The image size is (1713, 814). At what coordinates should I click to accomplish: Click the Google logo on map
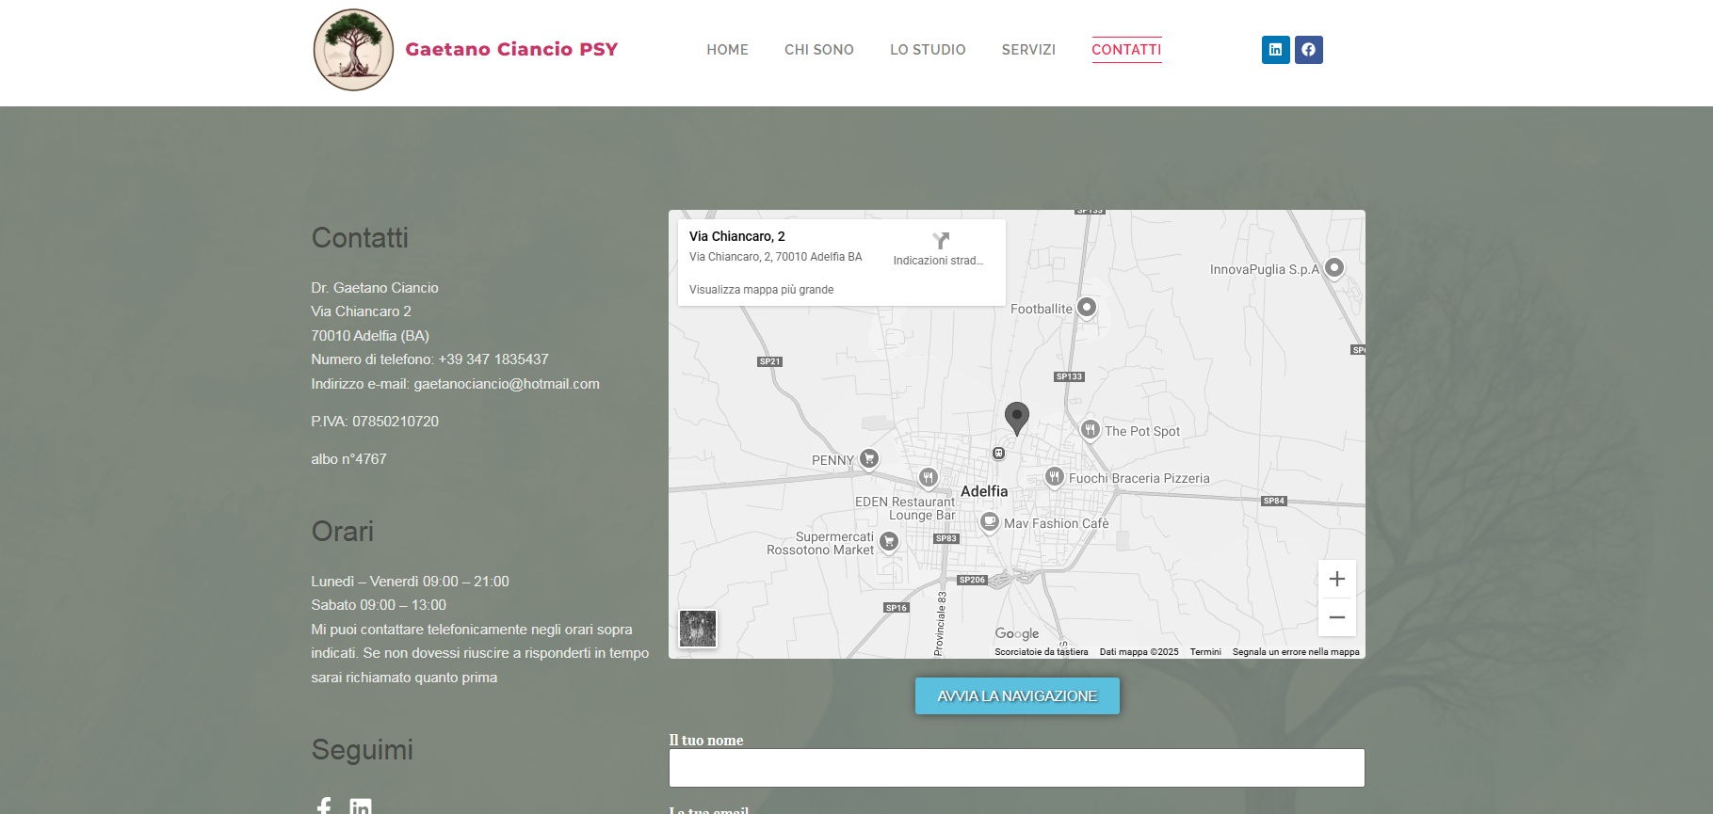1017,633
